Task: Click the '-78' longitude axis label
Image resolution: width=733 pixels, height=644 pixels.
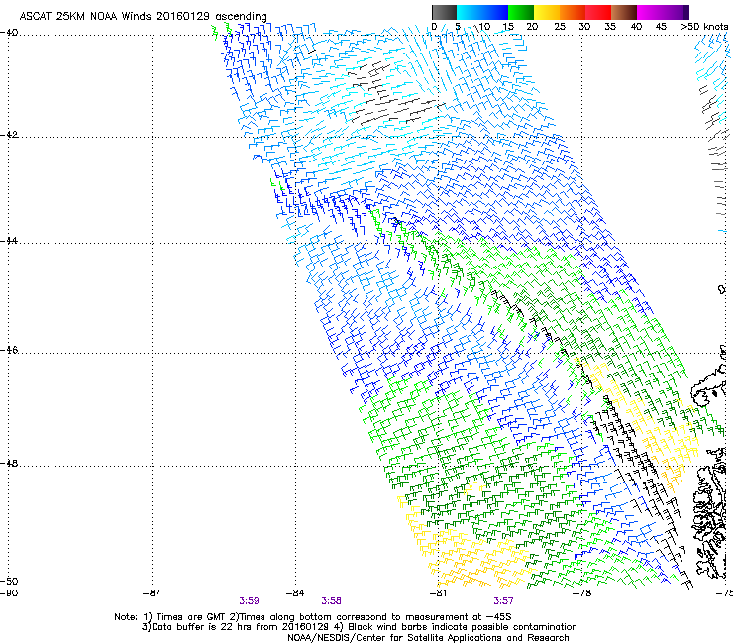Action: click(582, 593)
